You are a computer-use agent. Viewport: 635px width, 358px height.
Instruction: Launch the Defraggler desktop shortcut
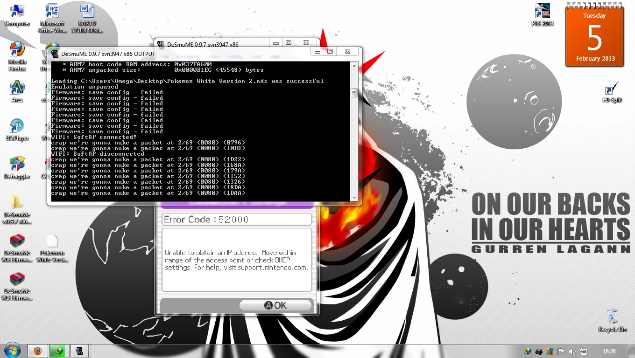[17, 168]
